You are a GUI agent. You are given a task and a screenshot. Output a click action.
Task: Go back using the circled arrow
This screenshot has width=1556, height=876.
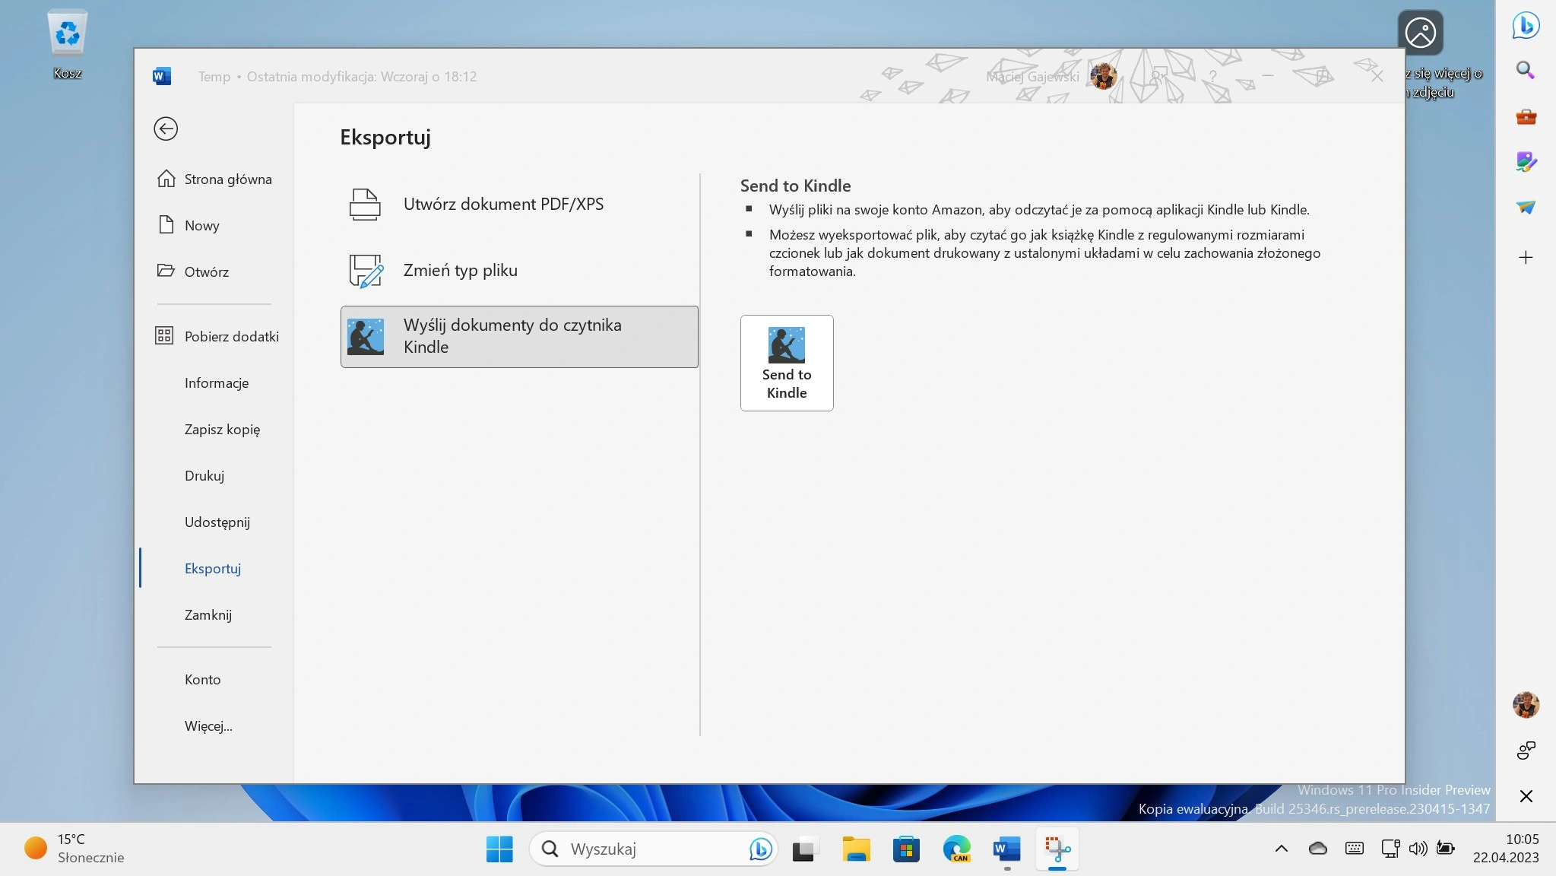pos(166,129)
